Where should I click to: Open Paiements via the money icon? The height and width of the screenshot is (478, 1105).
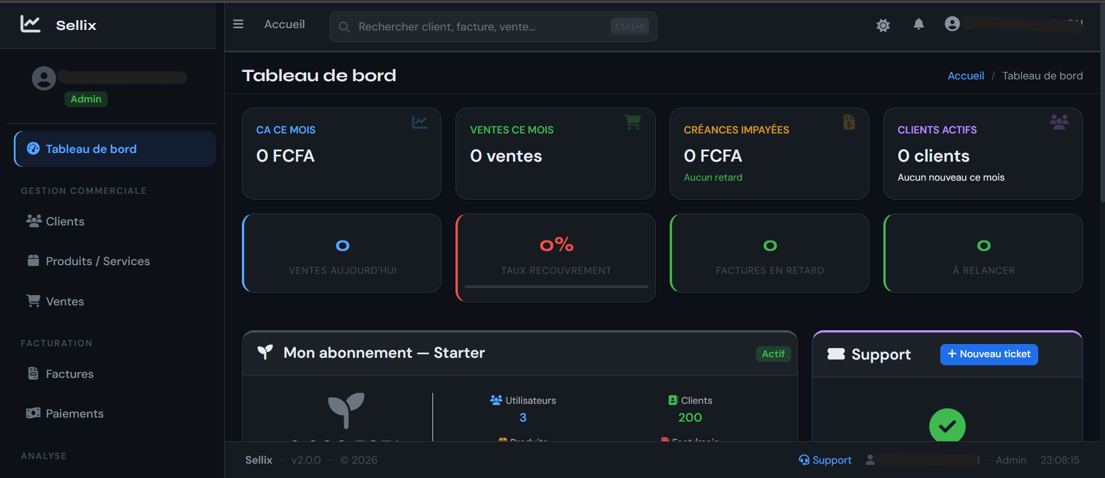click(x=33, y=413)
